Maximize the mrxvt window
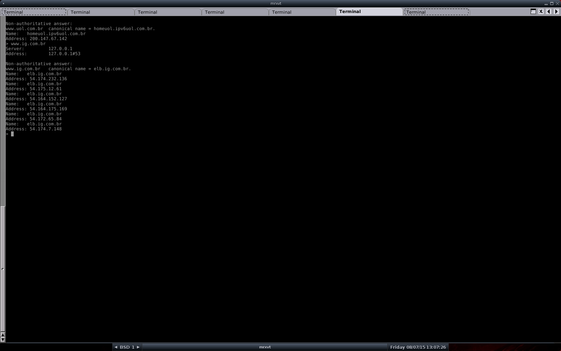561x351 pixels. 552,4
